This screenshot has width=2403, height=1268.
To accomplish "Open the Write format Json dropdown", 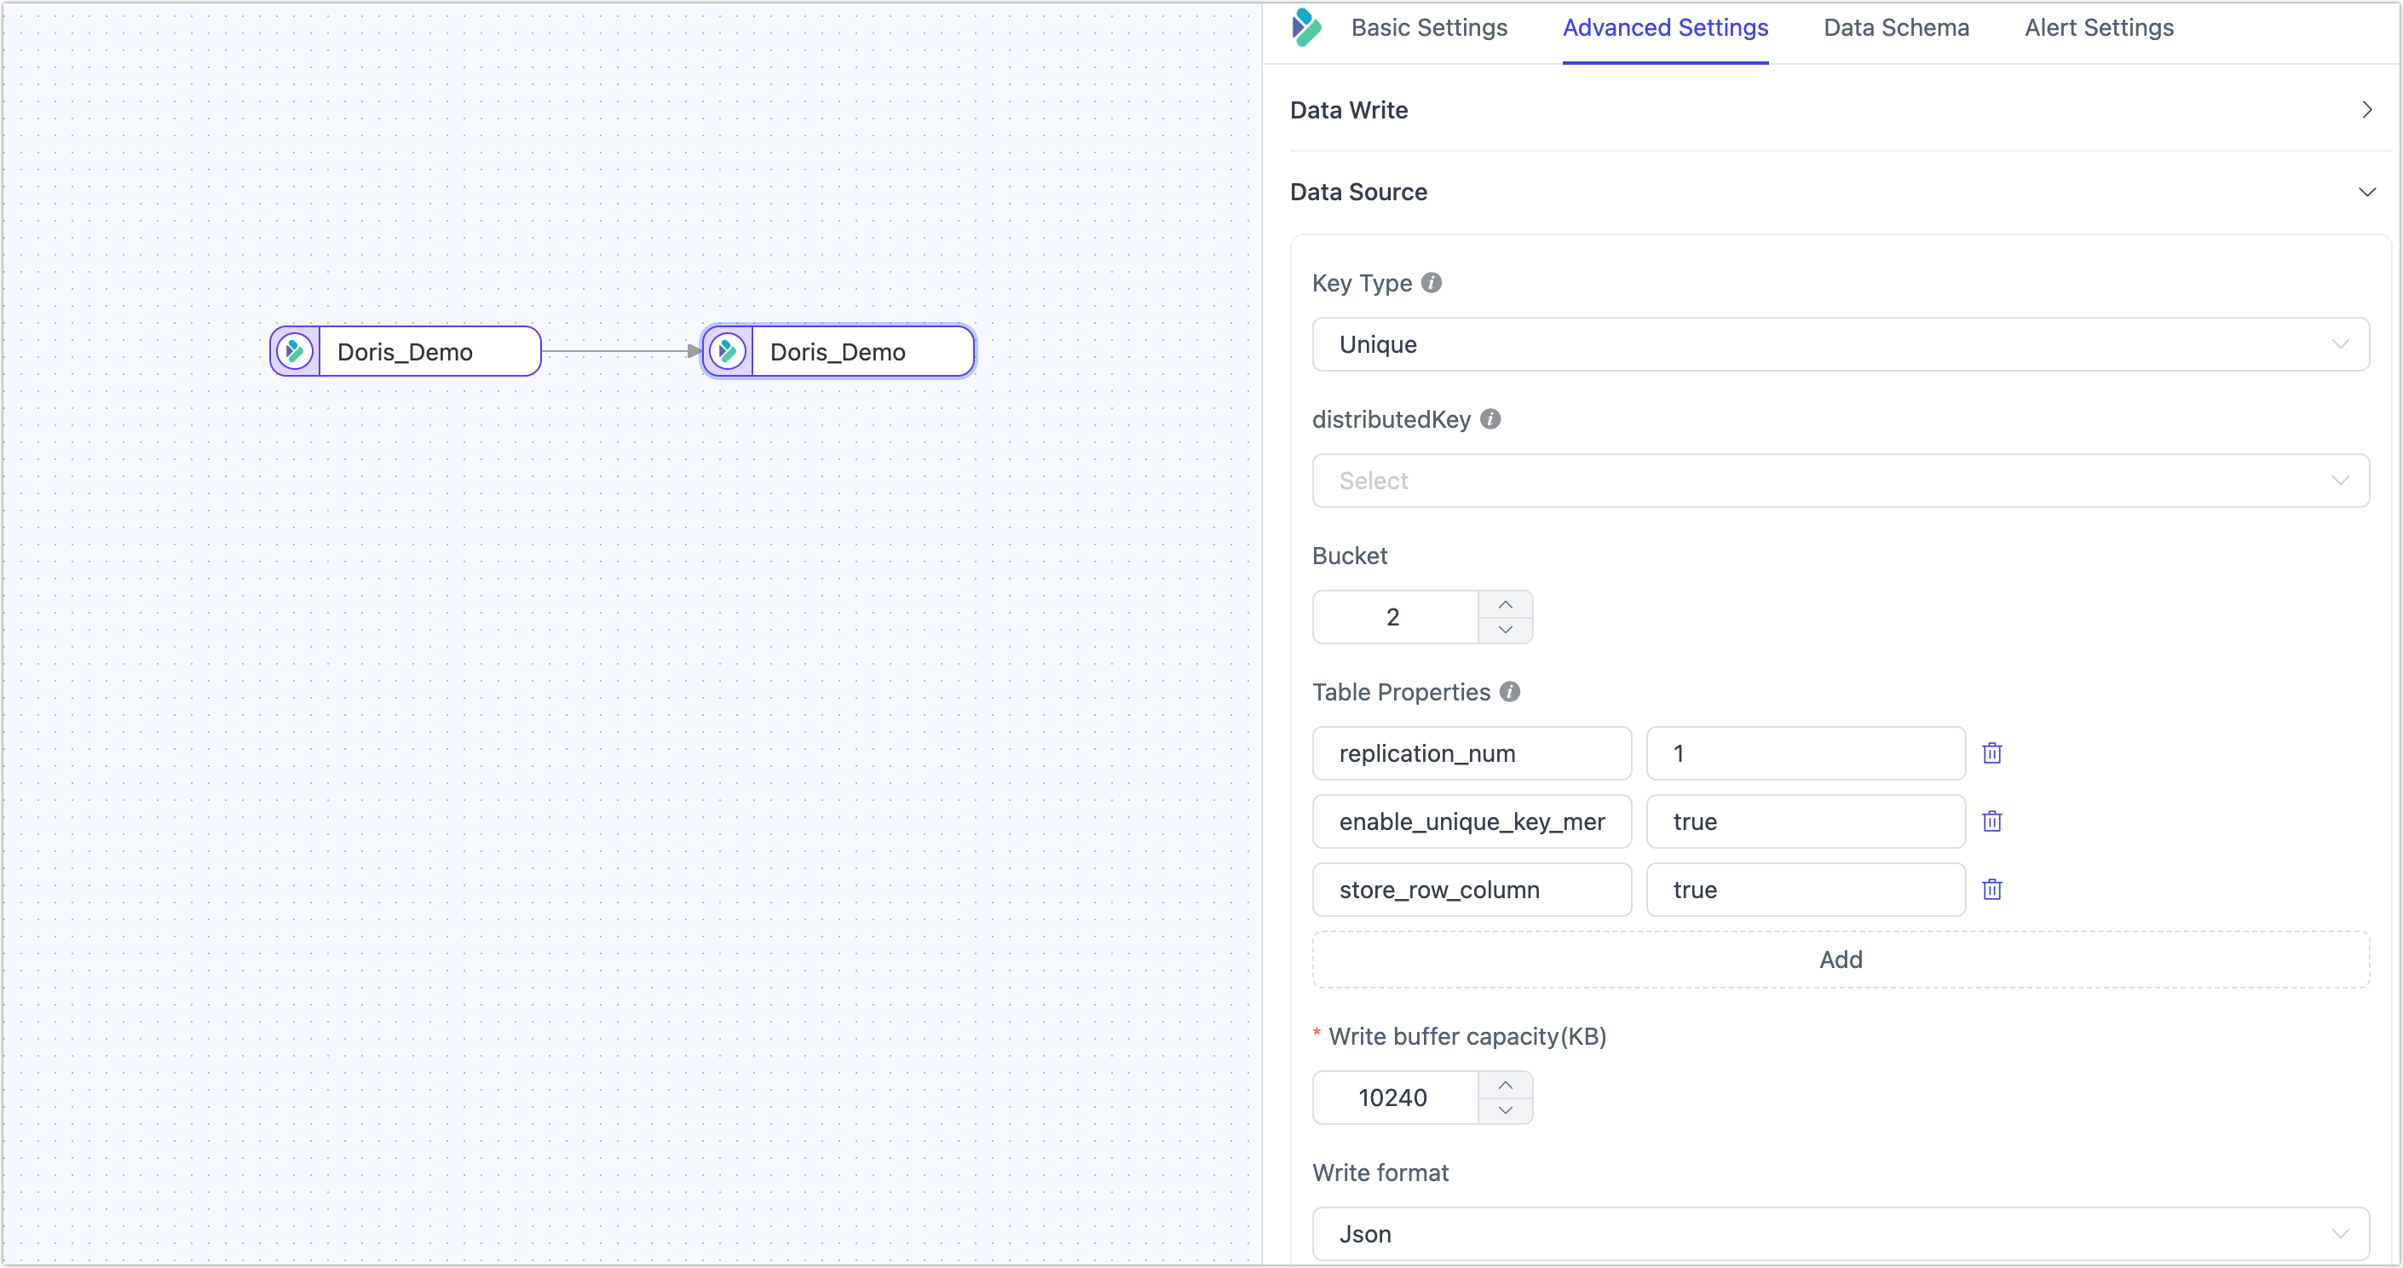I will click(x=1840, y=1233).
